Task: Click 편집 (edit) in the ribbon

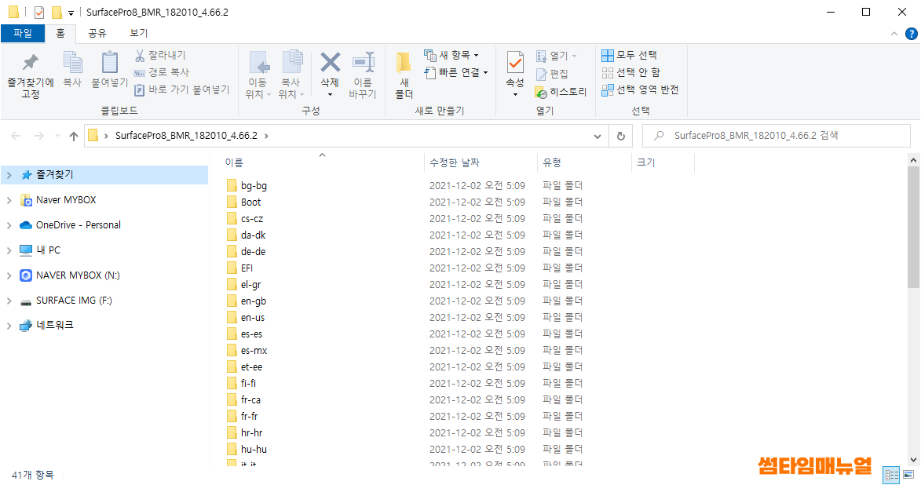Action: click(x=552, y=74)
